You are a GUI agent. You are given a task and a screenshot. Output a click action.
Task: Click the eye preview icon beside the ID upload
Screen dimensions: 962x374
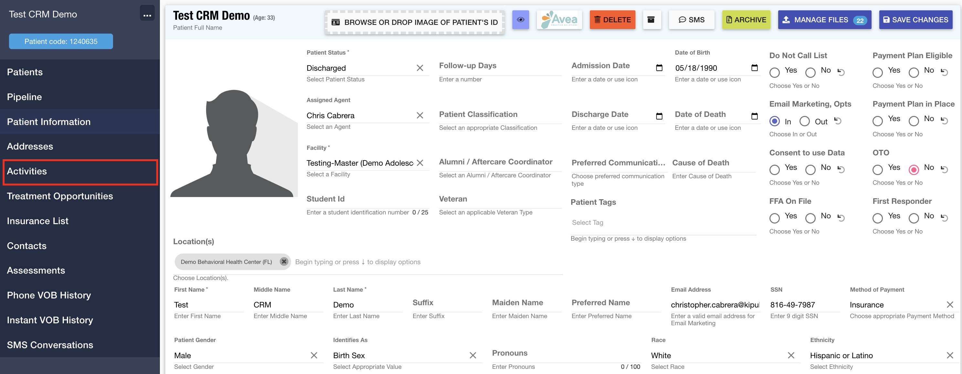click(521, 20)
